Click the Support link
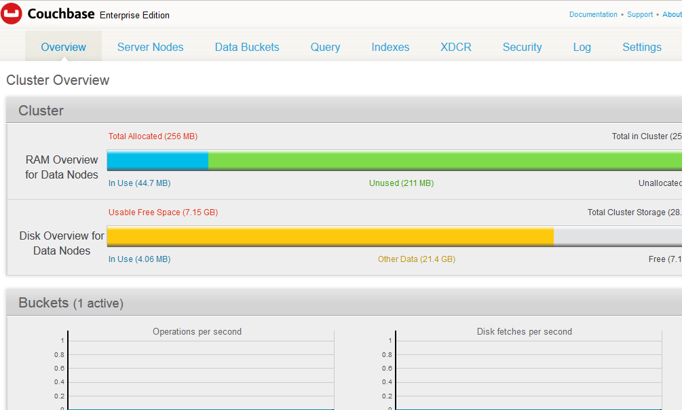Viewport: 682px width, 410px height. click(640, 14)
